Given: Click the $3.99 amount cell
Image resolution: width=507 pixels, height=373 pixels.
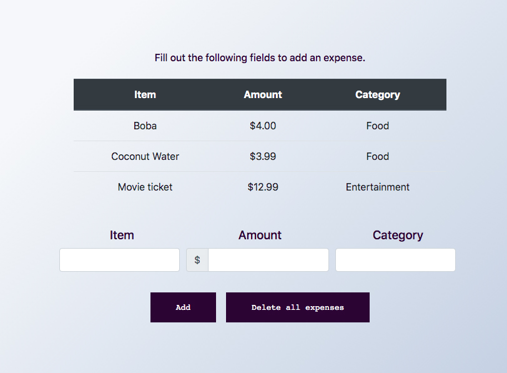Looking at the screenshot, I should point(263,156).
